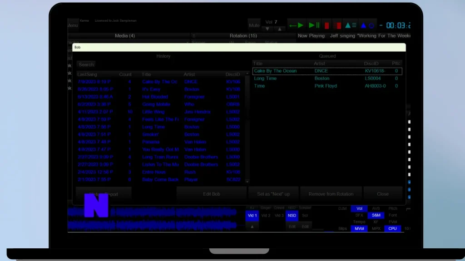
Task: Mute the audio with the Mute button
Action: 254,25
